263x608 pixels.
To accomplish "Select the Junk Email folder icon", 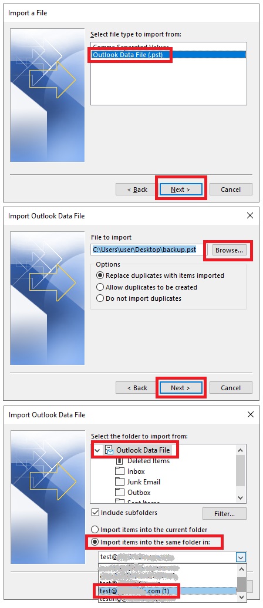I will pyautogui.click(x=120, y=482).
